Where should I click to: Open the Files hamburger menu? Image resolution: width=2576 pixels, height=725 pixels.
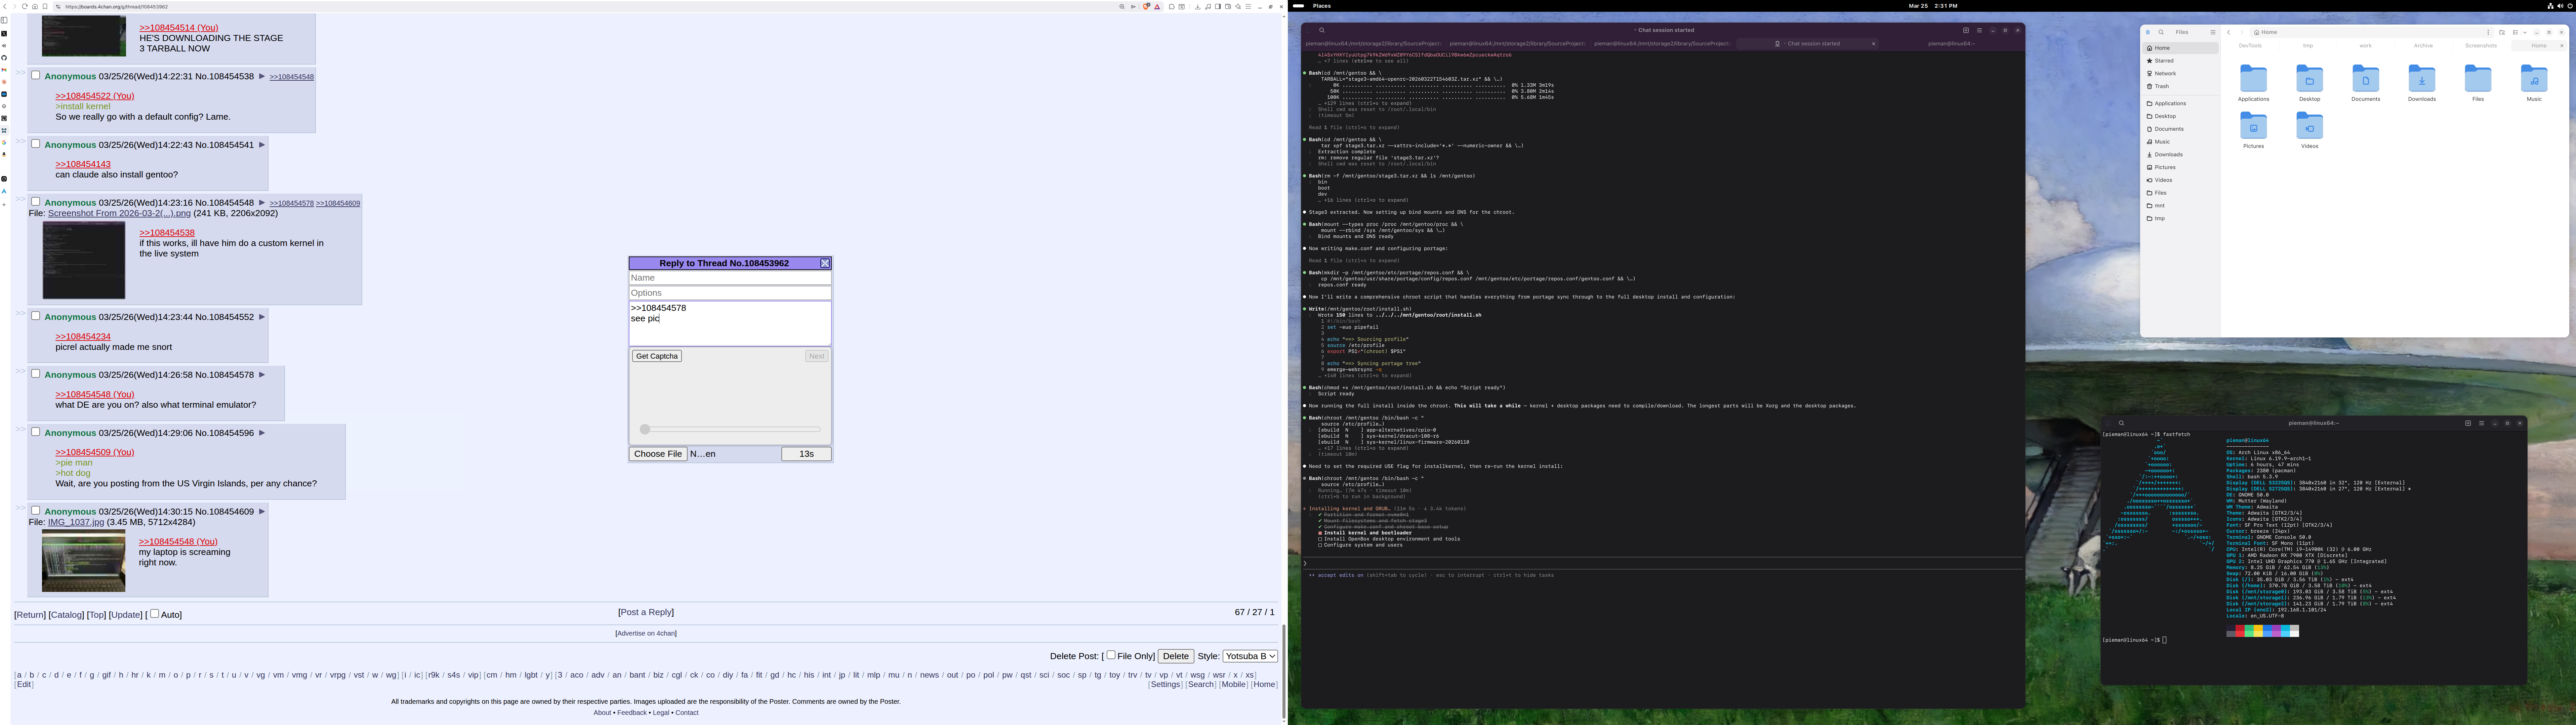point(2213,32)
